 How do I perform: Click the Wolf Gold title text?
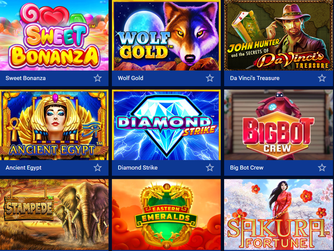[130, 78]
